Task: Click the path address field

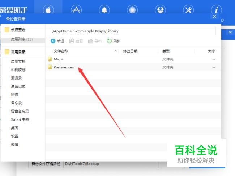Action: (133, 31)
